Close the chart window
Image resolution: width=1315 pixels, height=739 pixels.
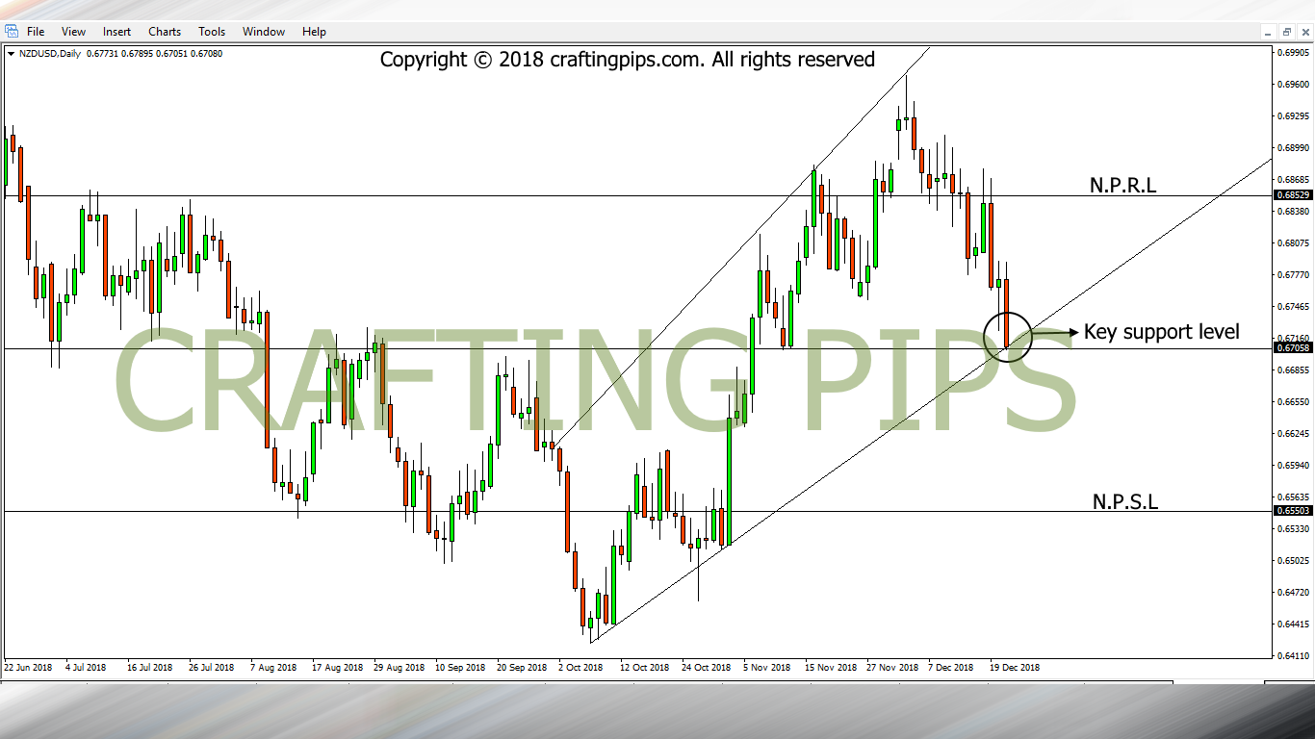tap(1303, 32)
